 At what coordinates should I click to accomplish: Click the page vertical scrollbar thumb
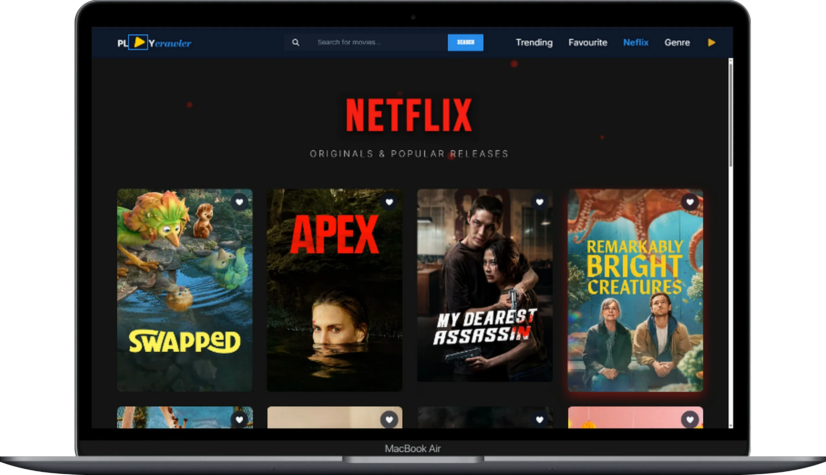tap(731, 115)
